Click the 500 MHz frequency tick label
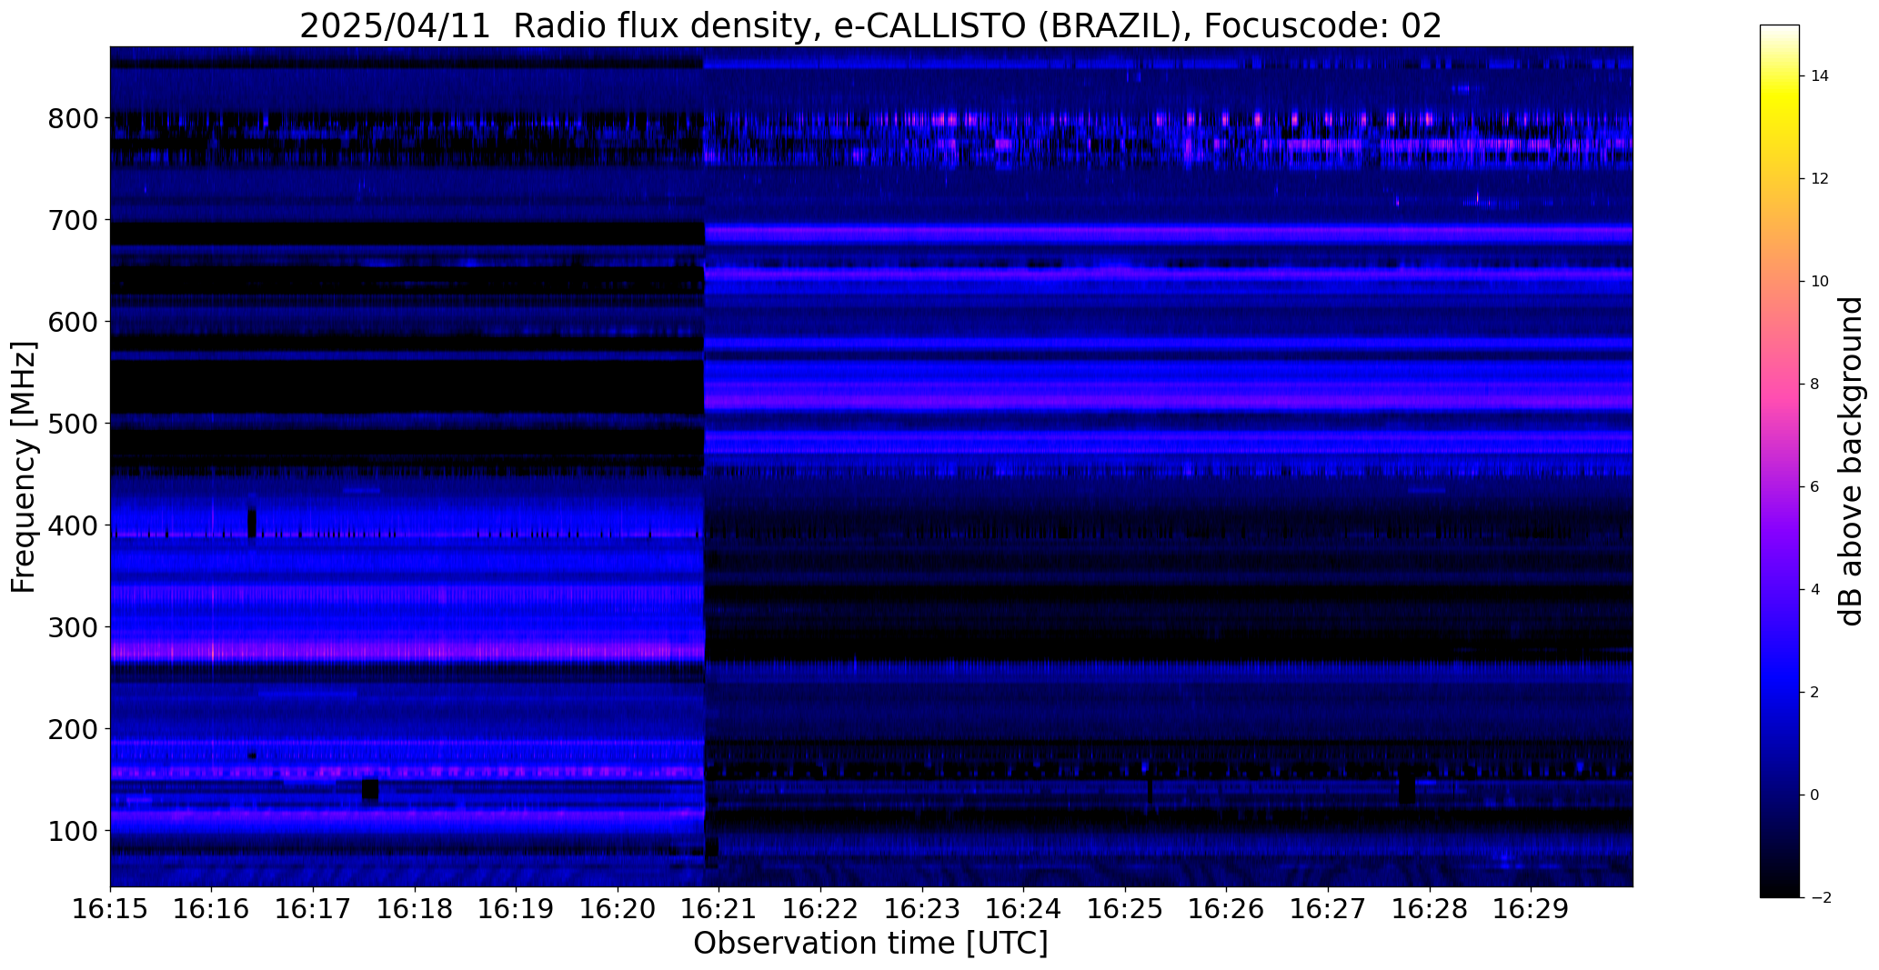This screenshot has height=970, width=1879. (72, 424)
